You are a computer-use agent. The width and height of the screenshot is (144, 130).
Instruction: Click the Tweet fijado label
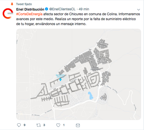point(24,4)
